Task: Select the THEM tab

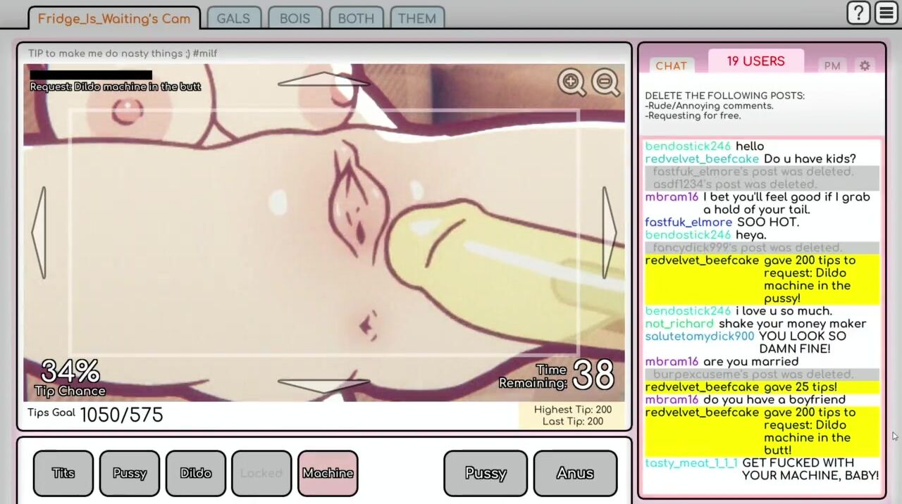Action: pos(416,18)
